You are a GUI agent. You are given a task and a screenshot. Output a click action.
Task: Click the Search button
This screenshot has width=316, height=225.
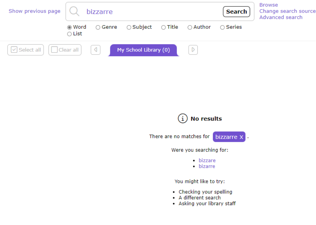(x=237, y=12)
